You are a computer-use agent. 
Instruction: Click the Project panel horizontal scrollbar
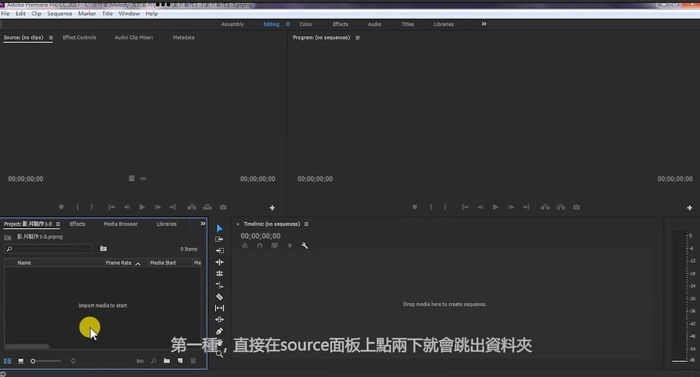click(27, 346)
